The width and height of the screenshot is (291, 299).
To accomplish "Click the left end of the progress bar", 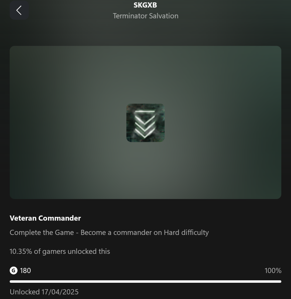I will coord(11,281).
